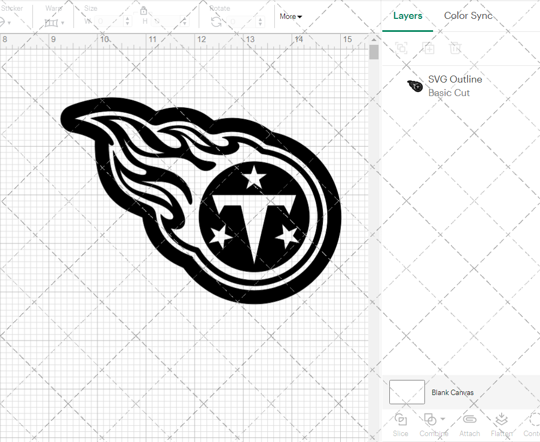Select the Blank Canvas label
The image size is (540, 442).
point(453,392)
